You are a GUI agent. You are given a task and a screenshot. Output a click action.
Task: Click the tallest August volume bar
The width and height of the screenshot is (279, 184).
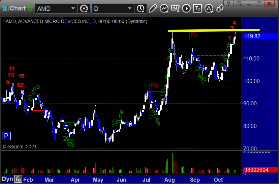(x=172, y=163)
